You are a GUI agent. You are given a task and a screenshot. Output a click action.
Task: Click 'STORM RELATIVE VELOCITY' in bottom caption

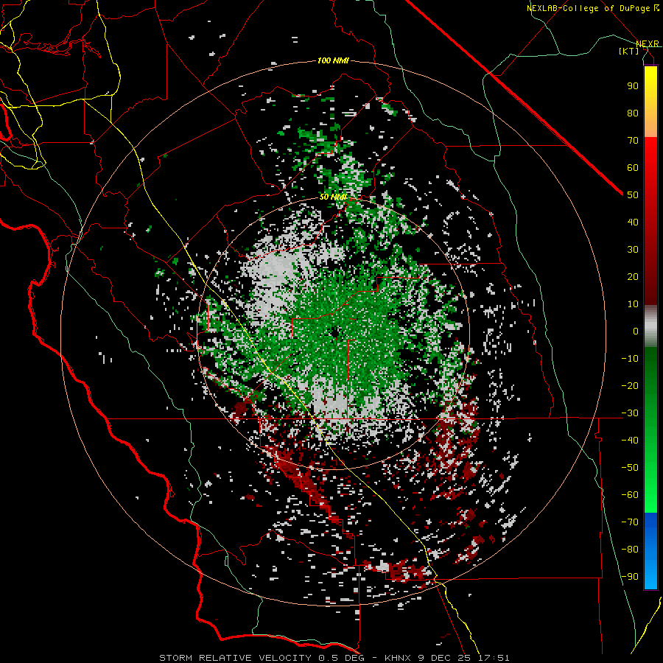235,658
